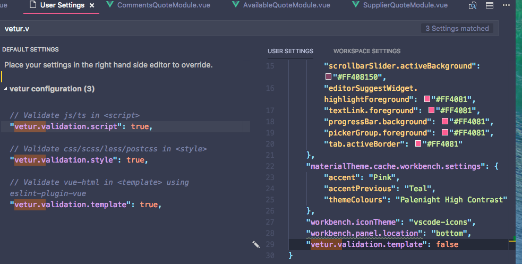Click line number 29 in gutter
522x264 pixels.
click(x=270, y=244)
